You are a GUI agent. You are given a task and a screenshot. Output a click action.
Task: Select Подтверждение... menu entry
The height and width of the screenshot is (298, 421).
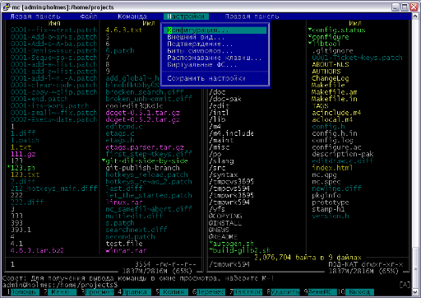tap(200, 44)
